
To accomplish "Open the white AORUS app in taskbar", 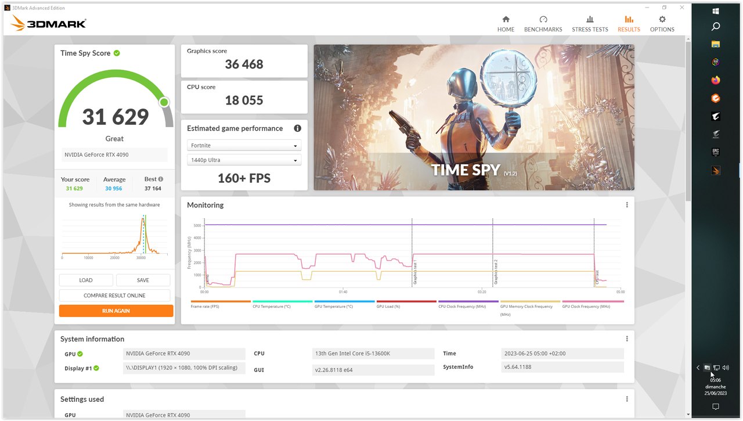I will tap(716, 117).
